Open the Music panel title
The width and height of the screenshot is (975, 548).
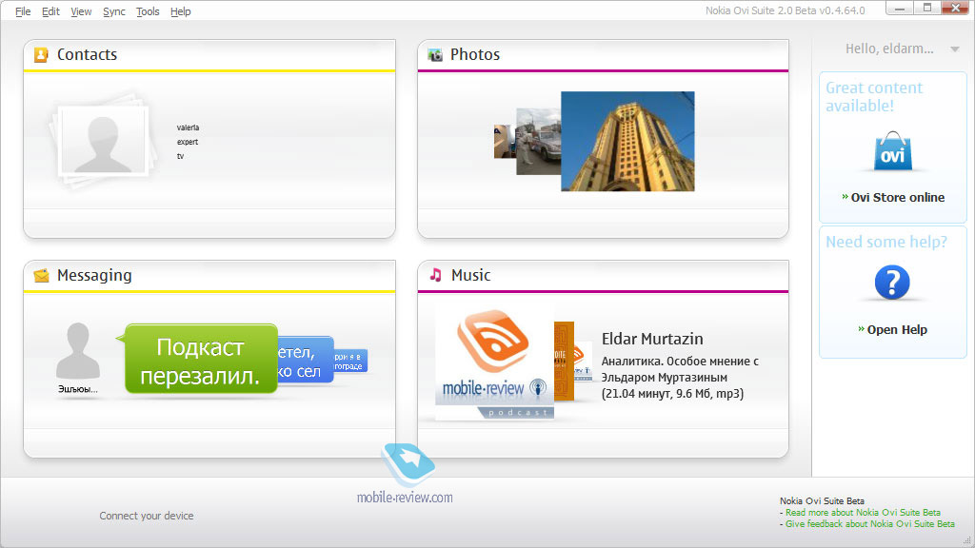[x=470, y=275]
